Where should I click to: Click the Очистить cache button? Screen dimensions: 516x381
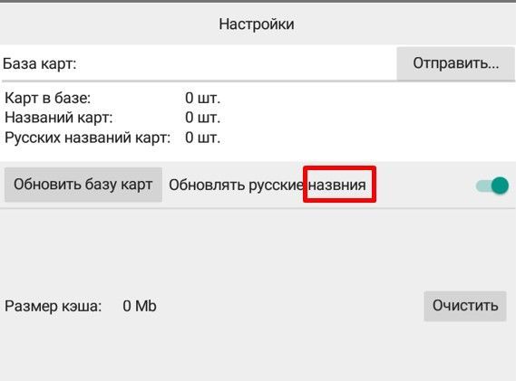coord(465,306)
